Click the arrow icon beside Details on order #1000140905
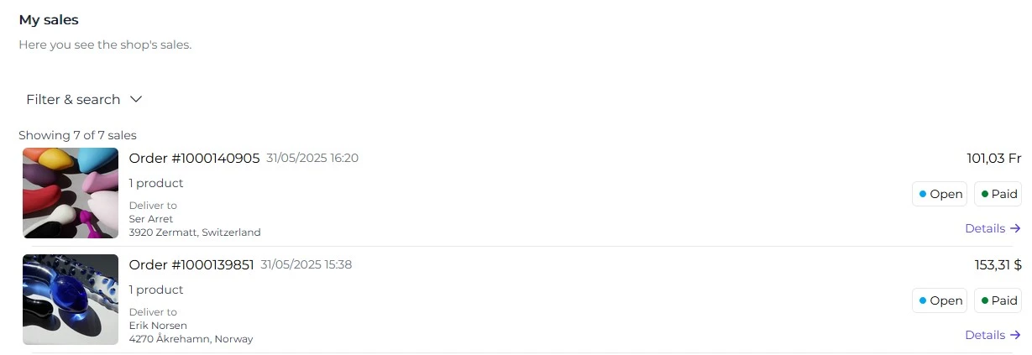This screenshot has height=355, width=1032. point(1015,228)
